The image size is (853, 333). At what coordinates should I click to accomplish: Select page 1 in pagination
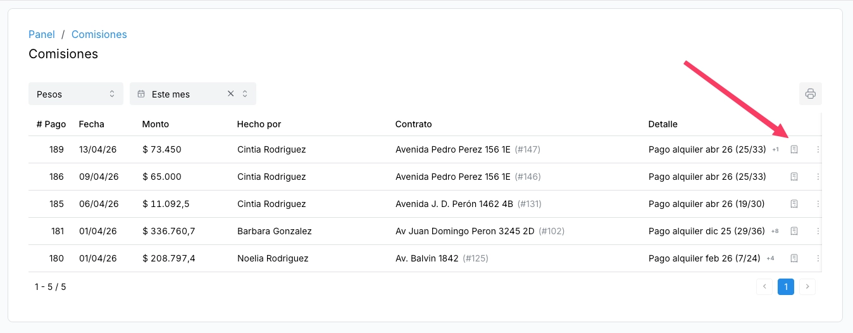[786, 287]
